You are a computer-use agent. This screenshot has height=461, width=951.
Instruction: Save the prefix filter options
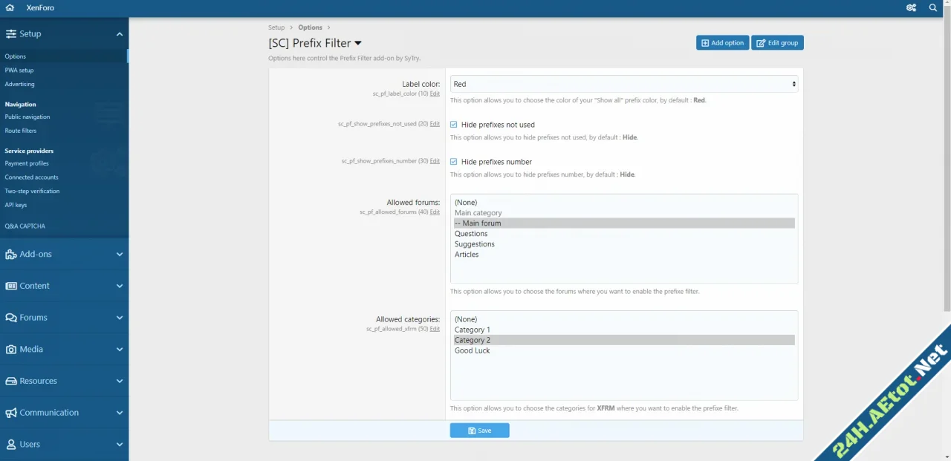479,431
